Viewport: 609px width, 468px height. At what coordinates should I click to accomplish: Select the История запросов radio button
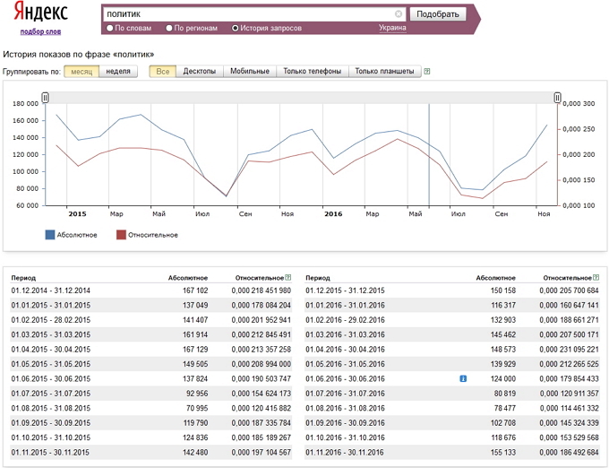(x=235, y=28)
